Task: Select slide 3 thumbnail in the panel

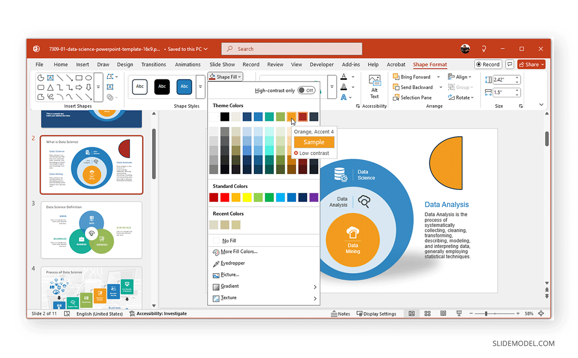Action: point(92,230)
